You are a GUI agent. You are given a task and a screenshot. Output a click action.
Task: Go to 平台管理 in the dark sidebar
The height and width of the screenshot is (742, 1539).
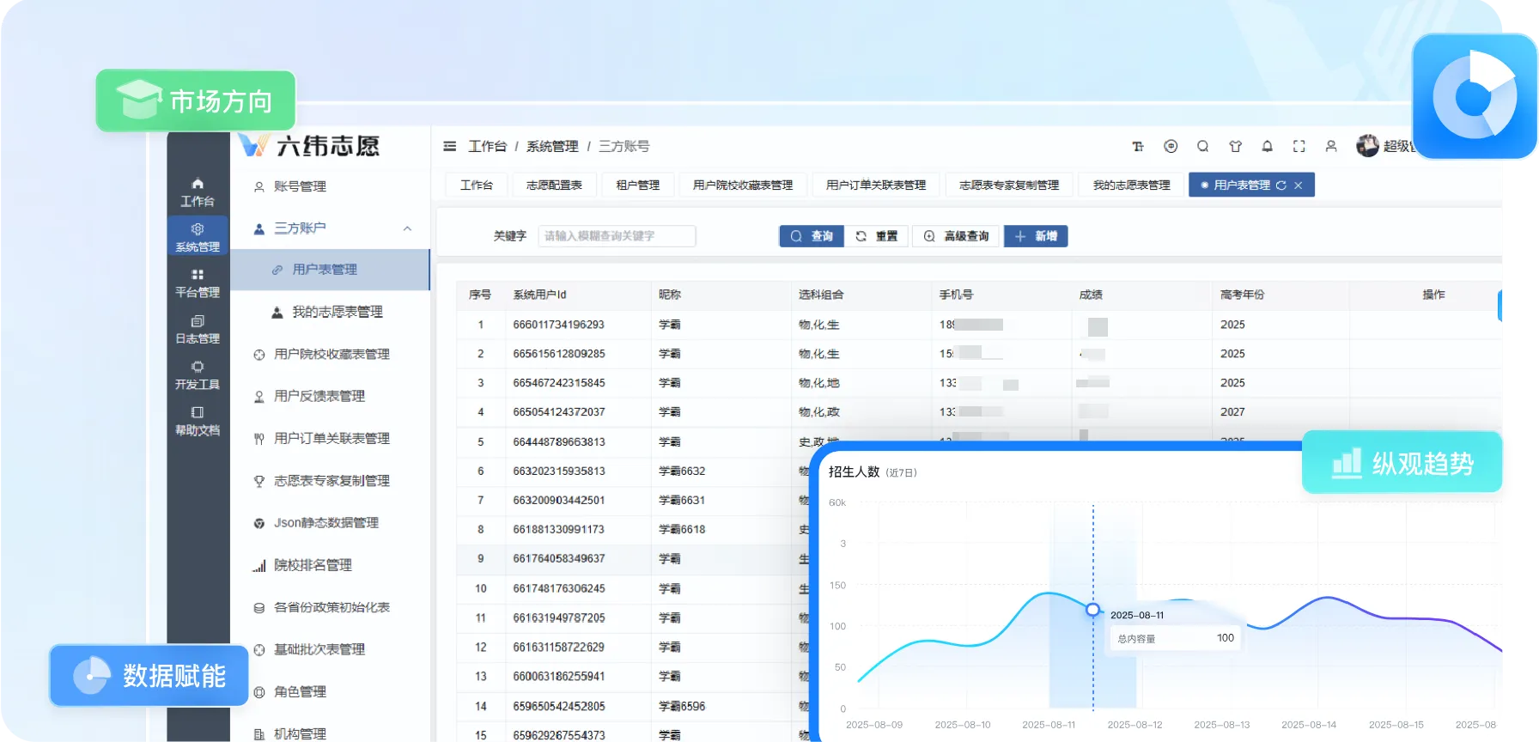point(198,283)
